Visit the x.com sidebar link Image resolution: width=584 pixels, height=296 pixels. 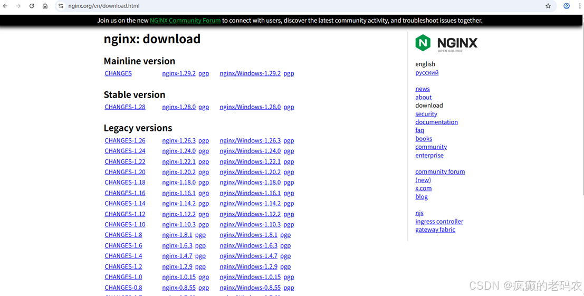424,188
